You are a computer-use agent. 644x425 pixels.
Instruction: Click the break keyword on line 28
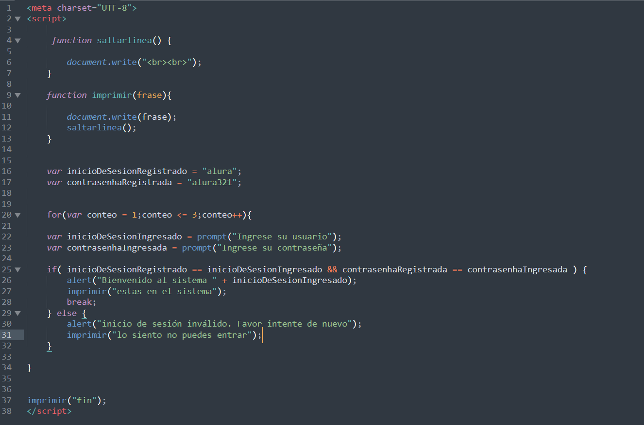(x=79, y=302)
